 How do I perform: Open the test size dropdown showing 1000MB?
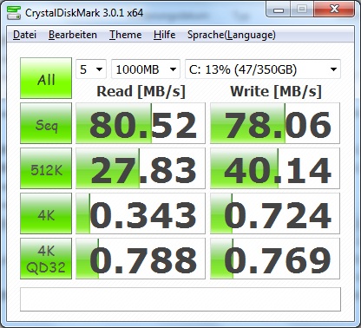146,69
